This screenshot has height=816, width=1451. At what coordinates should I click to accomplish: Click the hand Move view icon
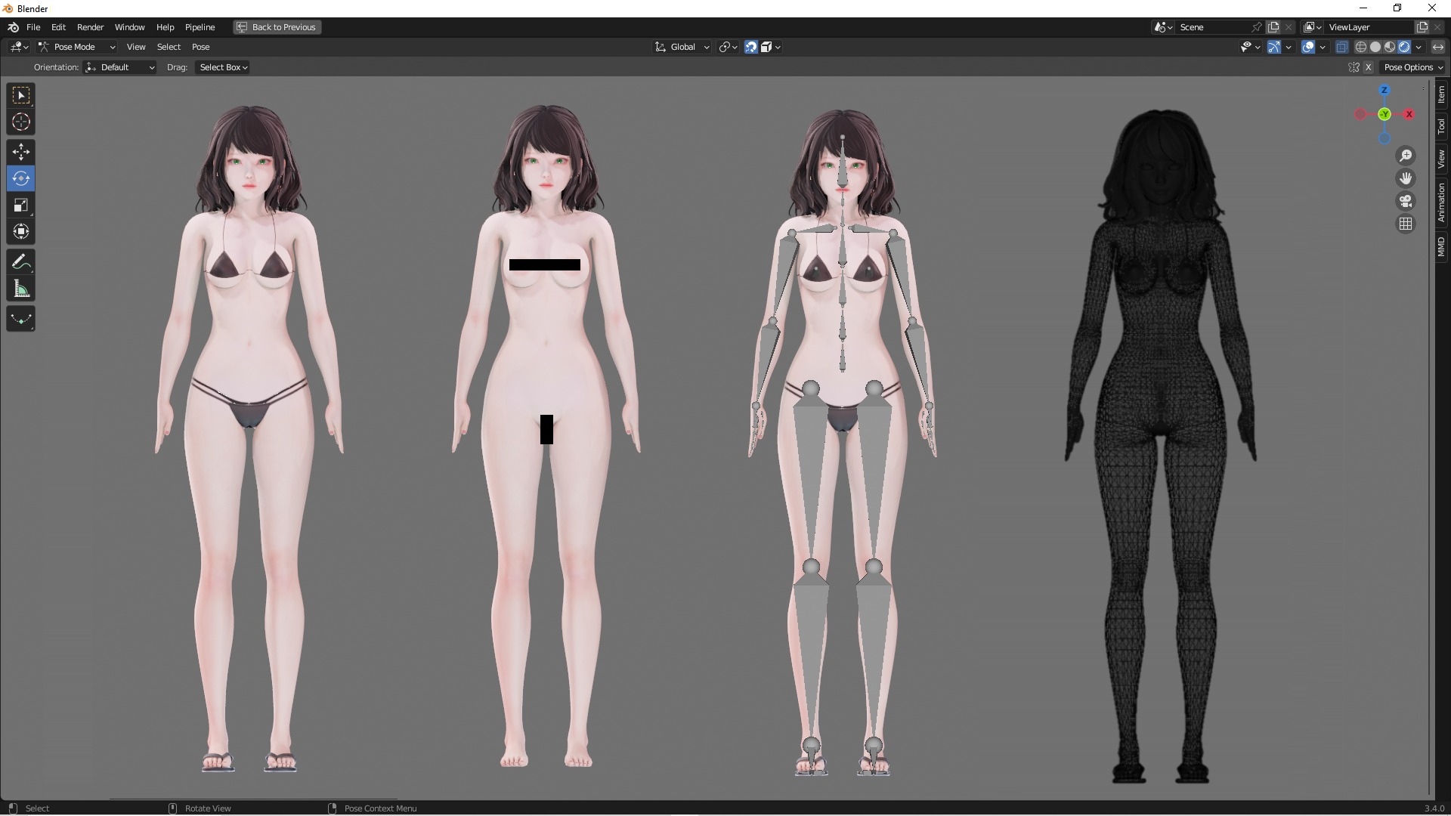point(1406,178)
